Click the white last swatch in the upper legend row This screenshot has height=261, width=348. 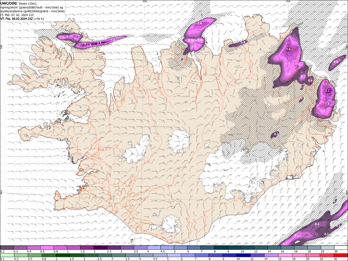pyautogui.click(x=341, y=248)
